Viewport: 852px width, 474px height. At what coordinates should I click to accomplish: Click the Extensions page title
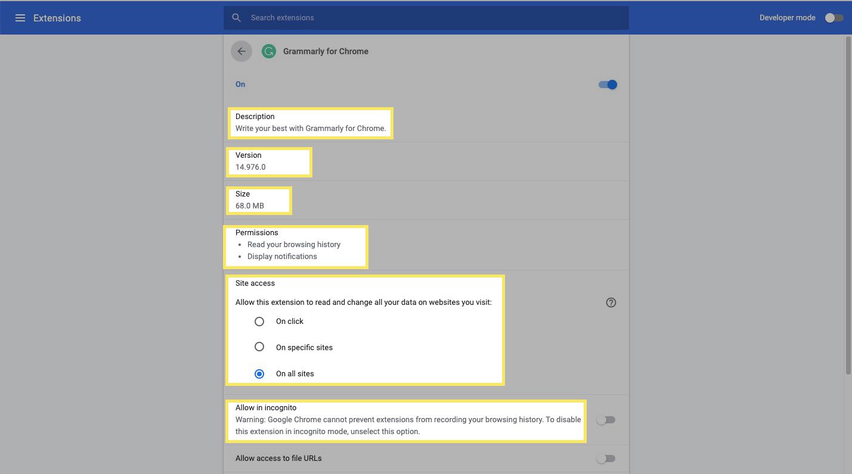click(57, 18)
